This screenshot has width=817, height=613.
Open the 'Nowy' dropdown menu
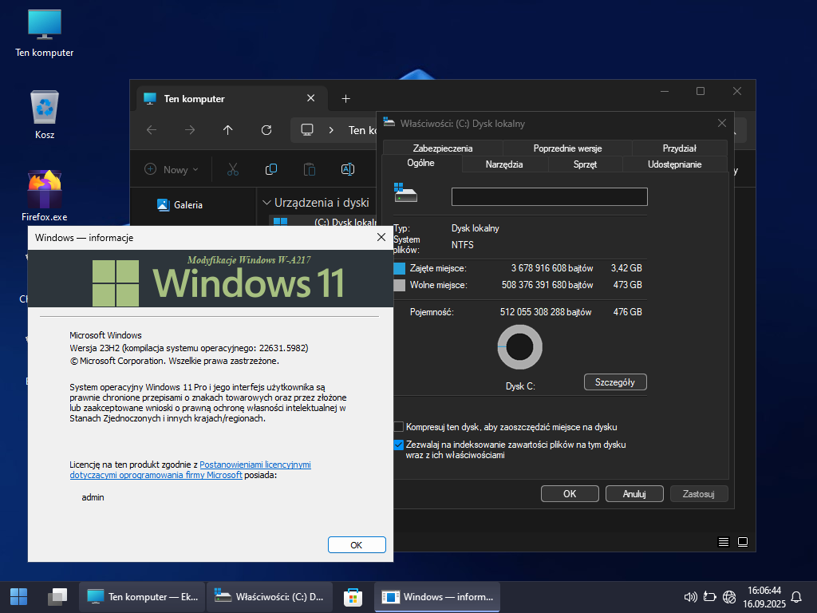click(167, 169)
